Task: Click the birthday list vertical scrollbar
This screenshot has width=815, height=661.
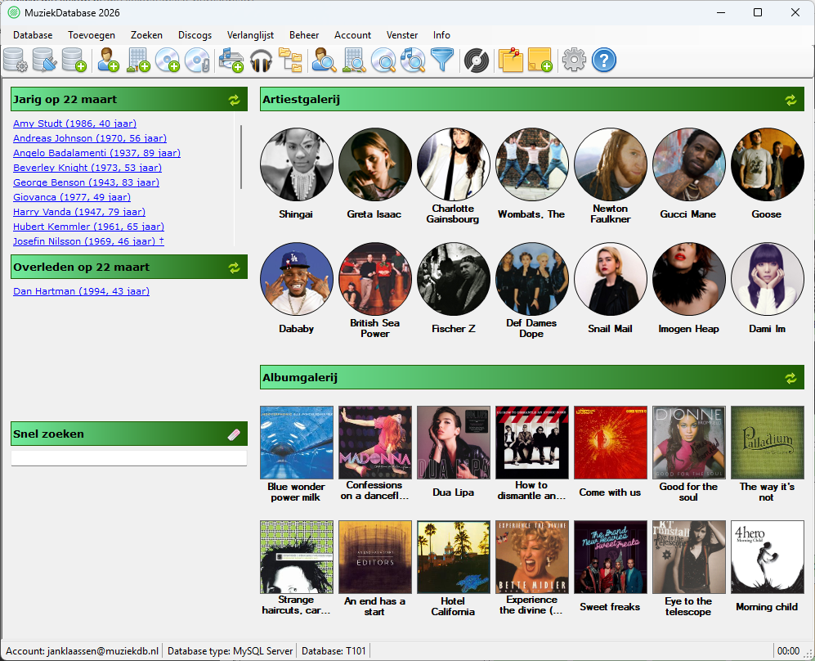Action: click(241, 157)
